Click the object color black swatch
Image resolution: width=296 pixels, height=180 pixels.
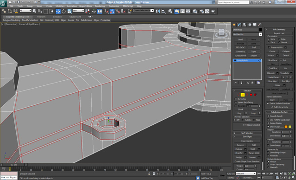click(x=260, y=30)
